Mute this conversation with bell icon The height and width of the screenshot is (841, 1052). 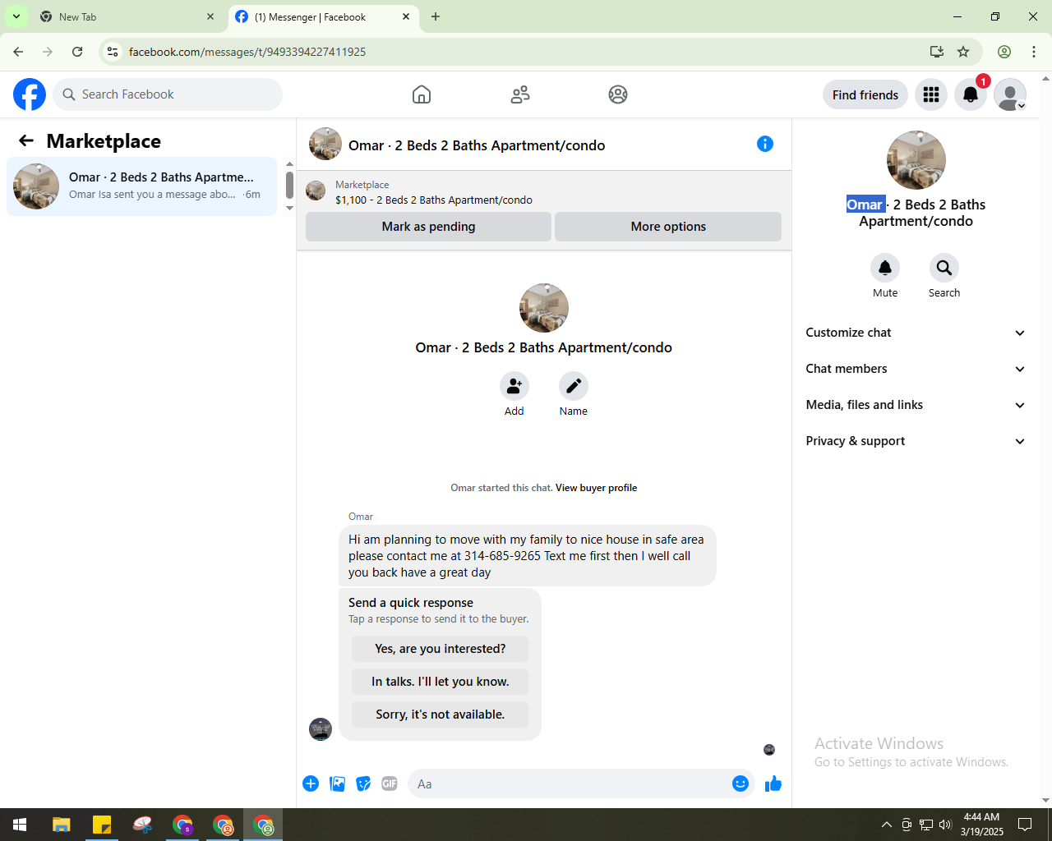pos(885,268)
